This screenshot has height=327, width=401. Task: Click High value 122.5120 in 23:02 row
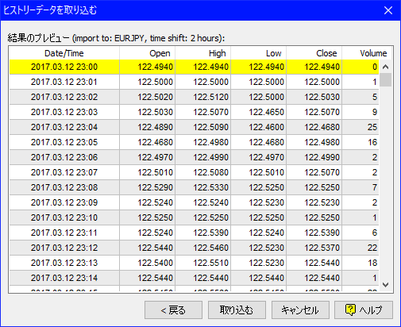tap(210, 97)
